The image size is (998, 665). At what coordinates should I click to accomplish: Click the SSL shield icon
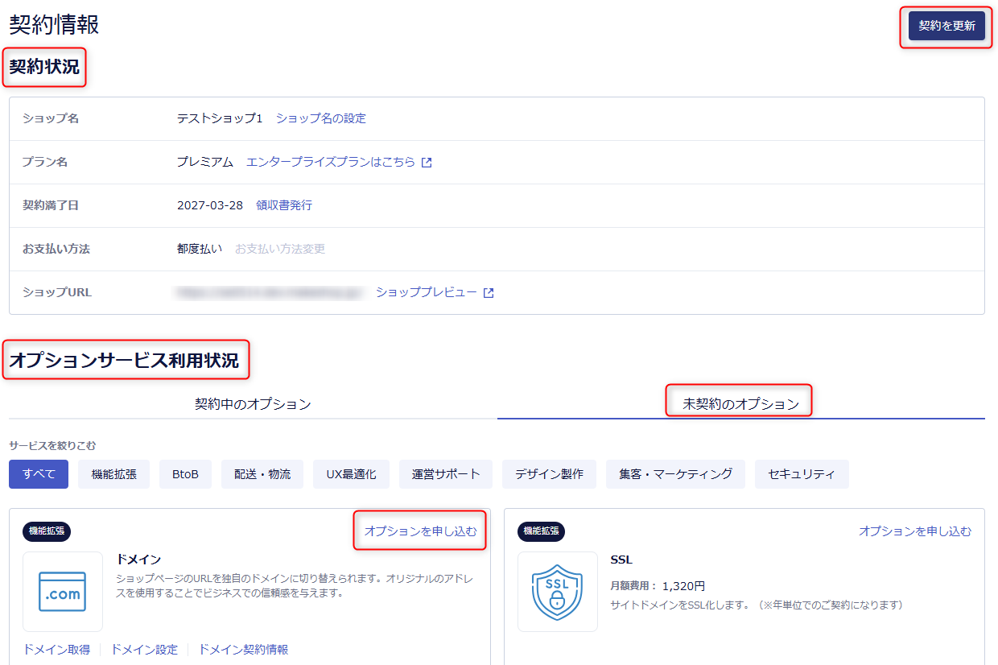(x=558, y=592)
